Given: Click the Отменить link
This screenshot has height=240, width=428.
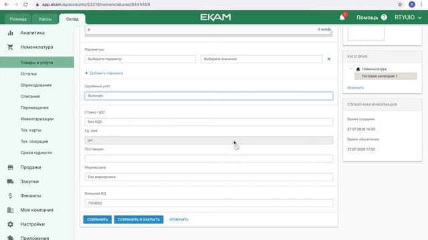Looking at the screenshot, I should click(x=179, y=219).
